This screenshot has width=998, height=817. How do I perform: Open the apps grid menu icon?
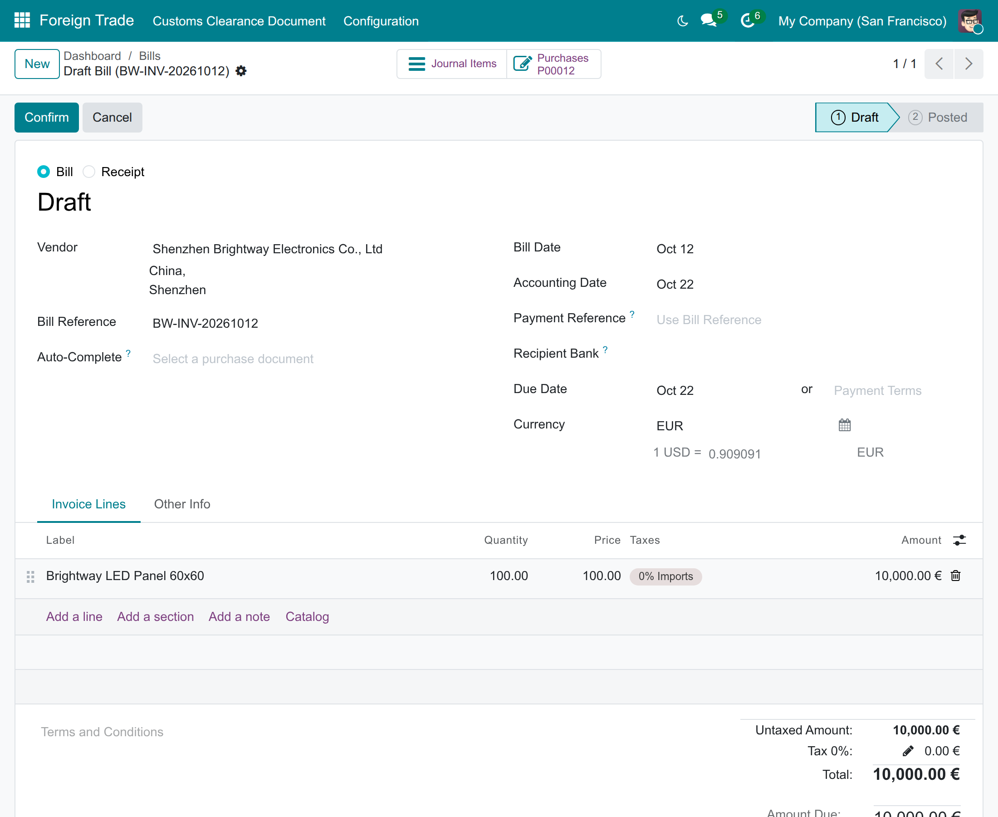pos(22,21)
